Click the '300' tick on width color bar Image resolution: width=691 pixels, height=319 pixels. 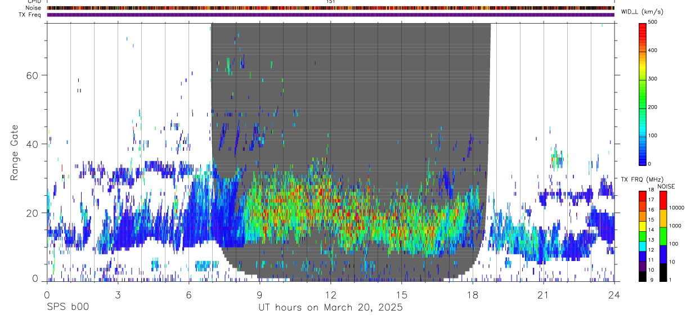[x=653, y=79]
